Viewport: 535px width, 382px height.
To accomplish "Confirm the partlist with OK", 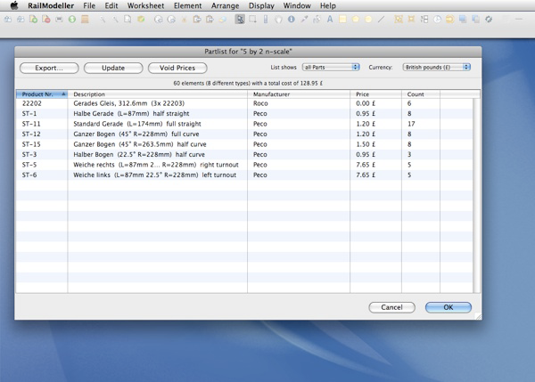I will coord(448,307).
